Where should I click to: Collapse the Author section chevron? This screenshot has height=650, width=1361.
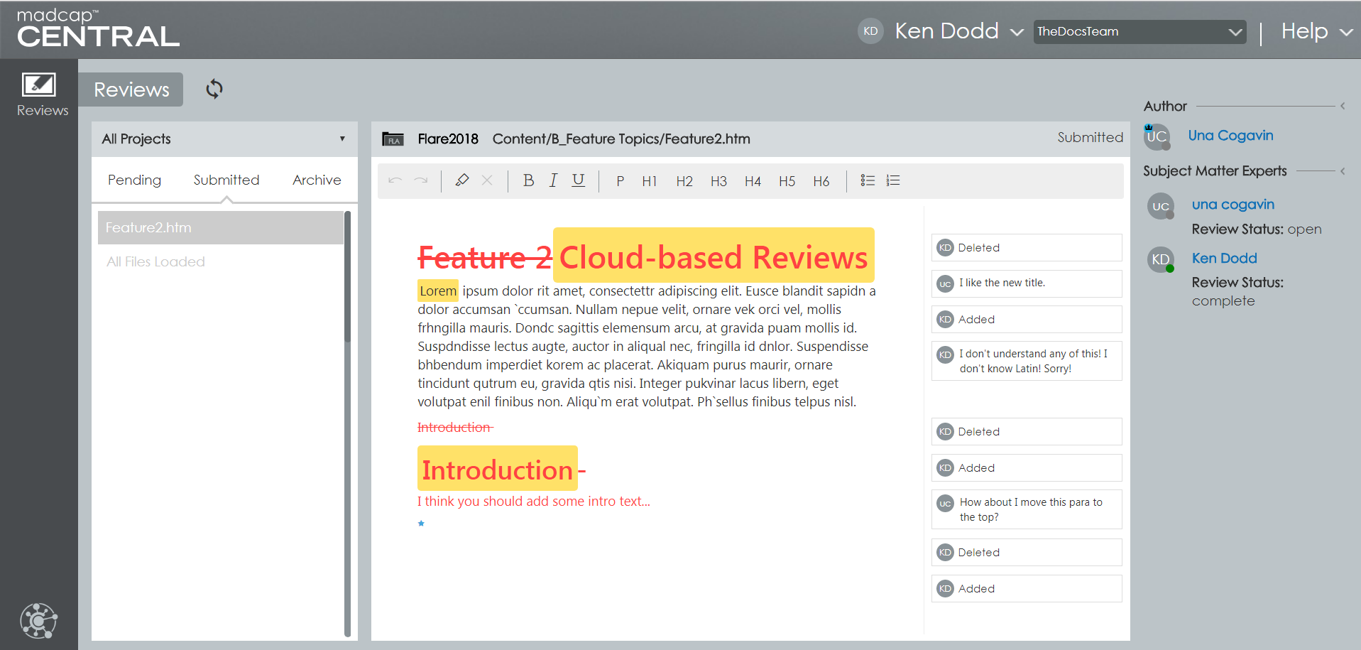[x=1342, y=106]
